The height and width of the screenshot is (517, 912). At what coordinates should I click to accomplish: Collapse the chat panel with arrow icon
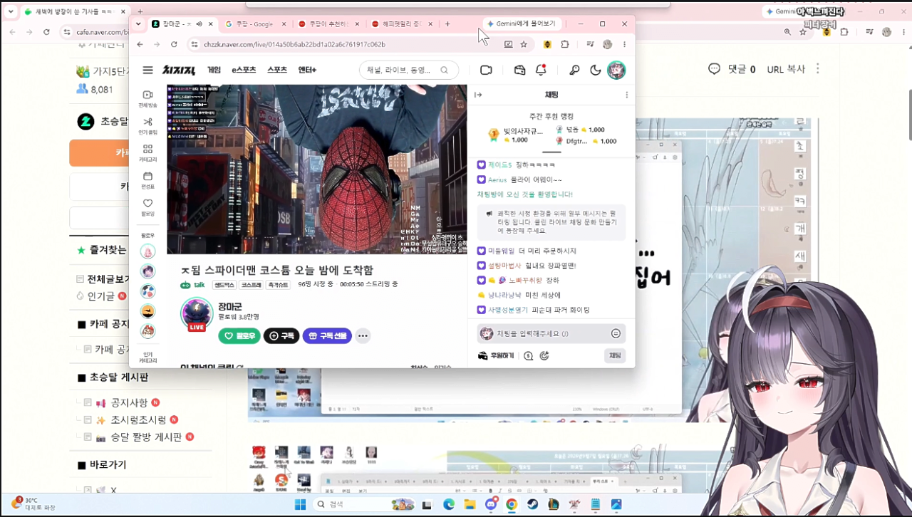tap(478, 95)
